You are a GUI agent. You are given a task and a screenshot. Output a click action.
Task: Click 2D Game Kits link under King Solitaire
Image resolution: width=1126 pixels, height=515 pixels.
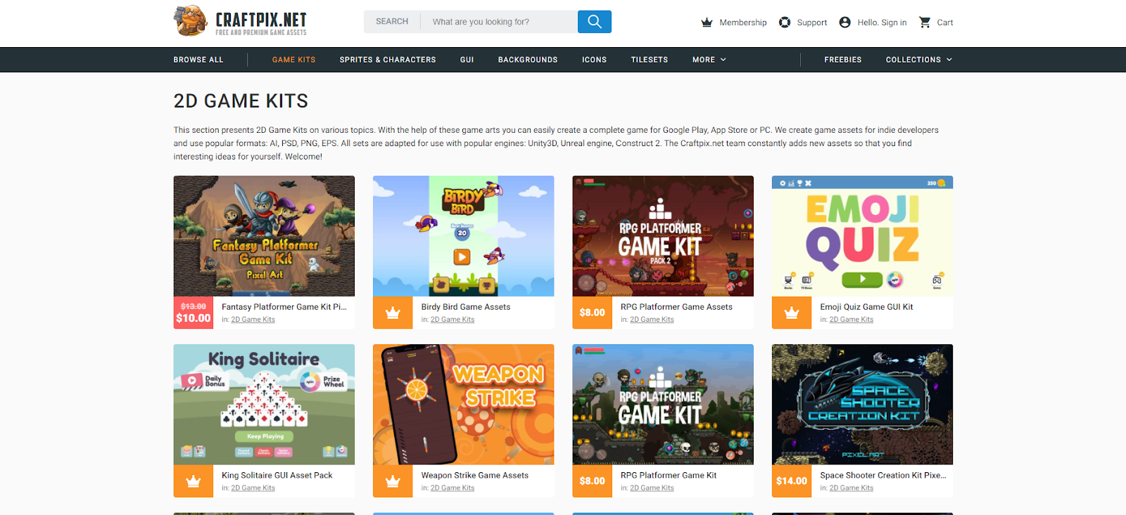[253, 488]
